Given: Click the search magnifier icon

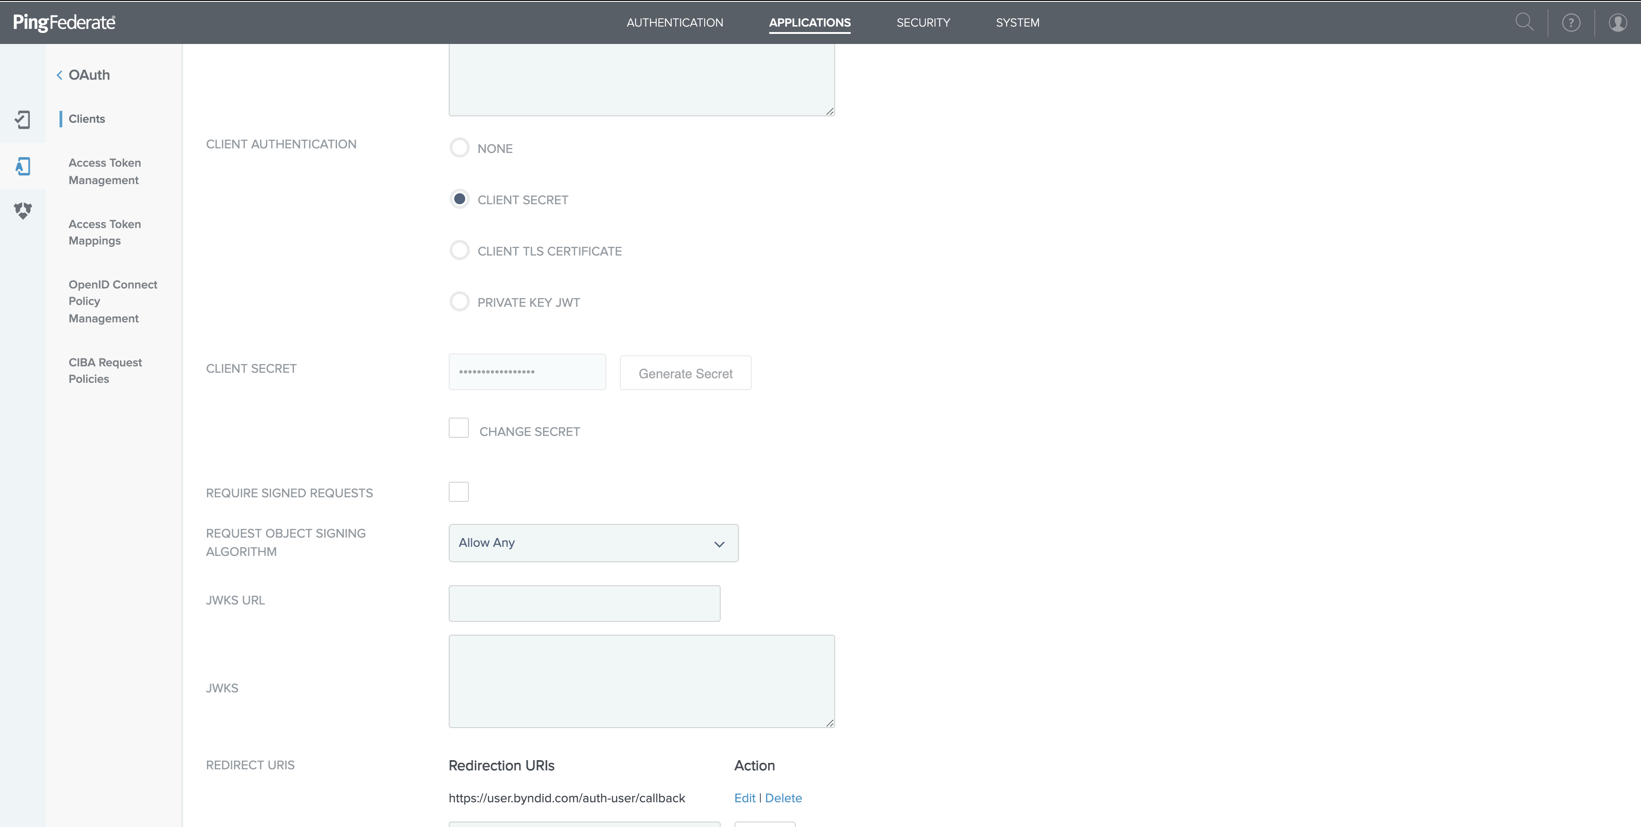Looking at the screenshot, I should pyautogui.click(x=1524, y=22).
